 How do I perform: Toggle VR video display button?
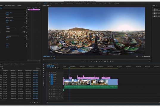(113, 61)
